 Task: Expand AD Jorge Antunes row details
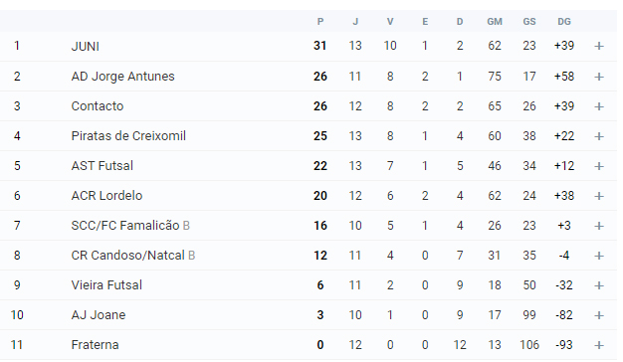tap(599, 77)
